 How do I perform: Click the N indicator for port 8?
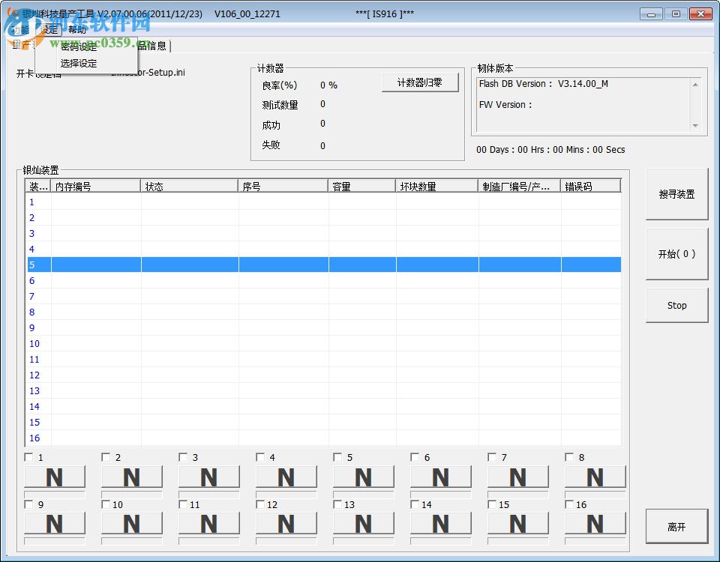pos(595,477)
